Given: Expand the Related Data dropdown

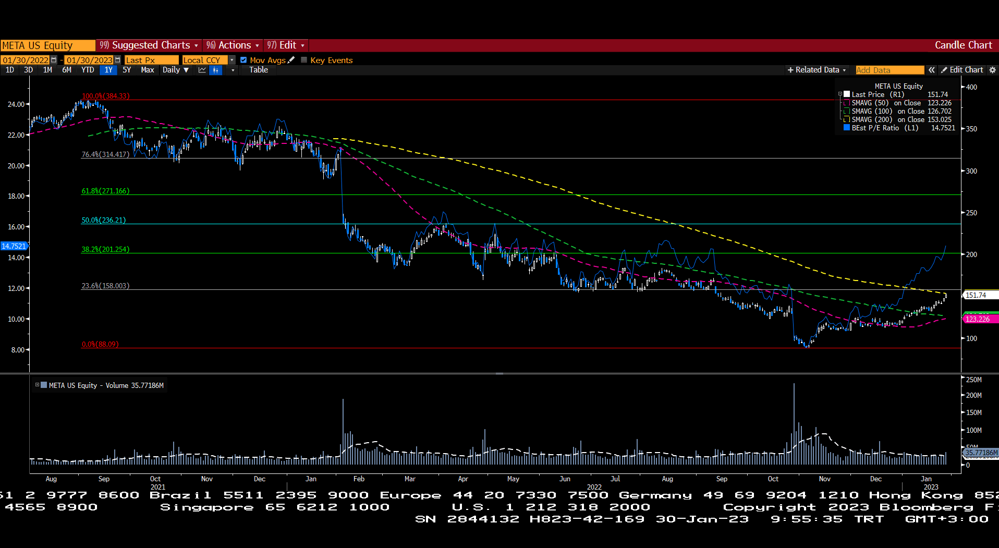Looking at the screenshot, I should tap(817, 70).
